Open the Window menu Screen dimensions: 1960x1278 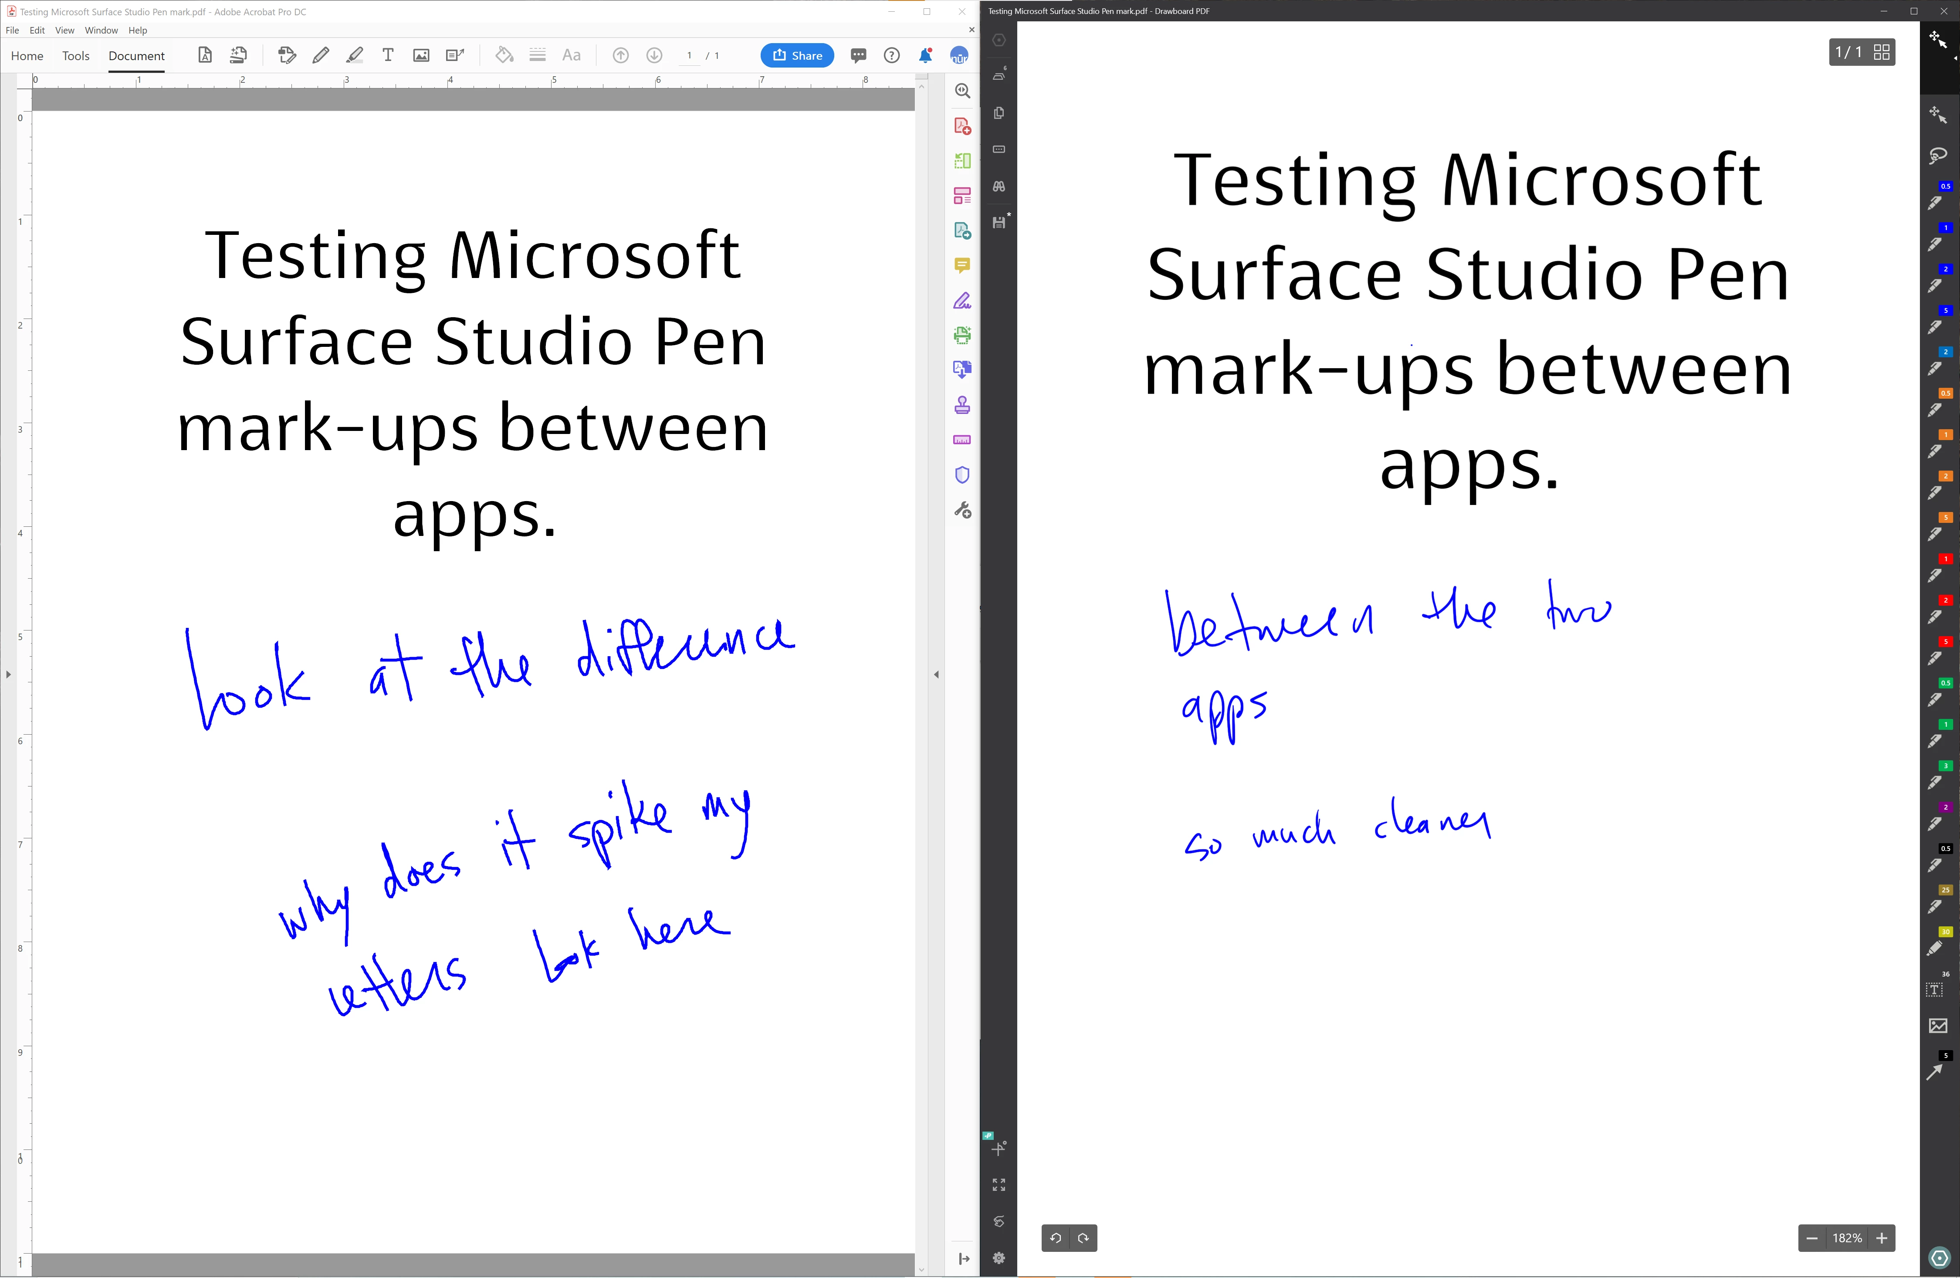(102, 31)
